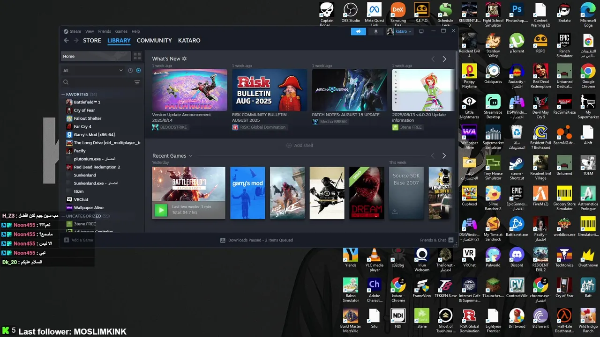
Task: Open BLOODSTRIKE patch notes thumbnail
Action: point(189,90)
